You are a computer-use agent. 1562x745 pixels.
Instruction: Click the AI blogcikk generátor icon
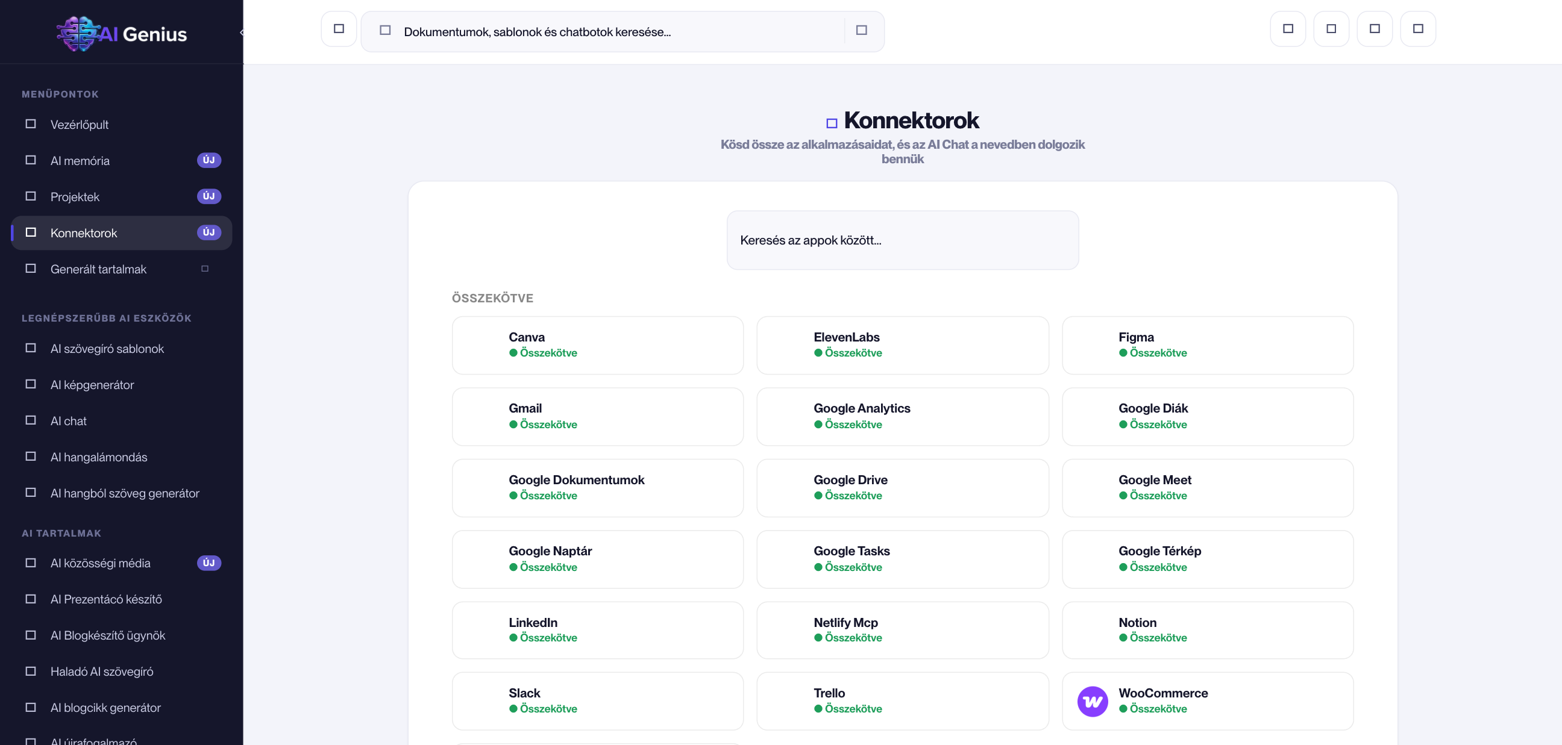click(31, 707)
